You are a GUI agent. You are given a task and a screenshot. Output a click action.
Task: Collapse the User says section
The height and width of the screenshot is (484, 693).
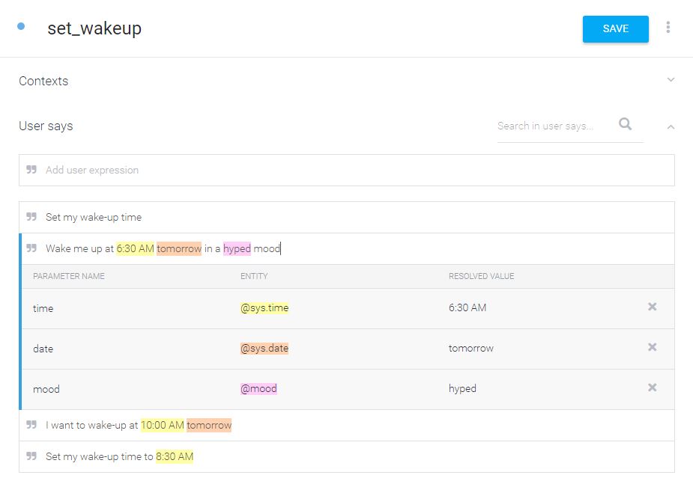coord(671,127)
